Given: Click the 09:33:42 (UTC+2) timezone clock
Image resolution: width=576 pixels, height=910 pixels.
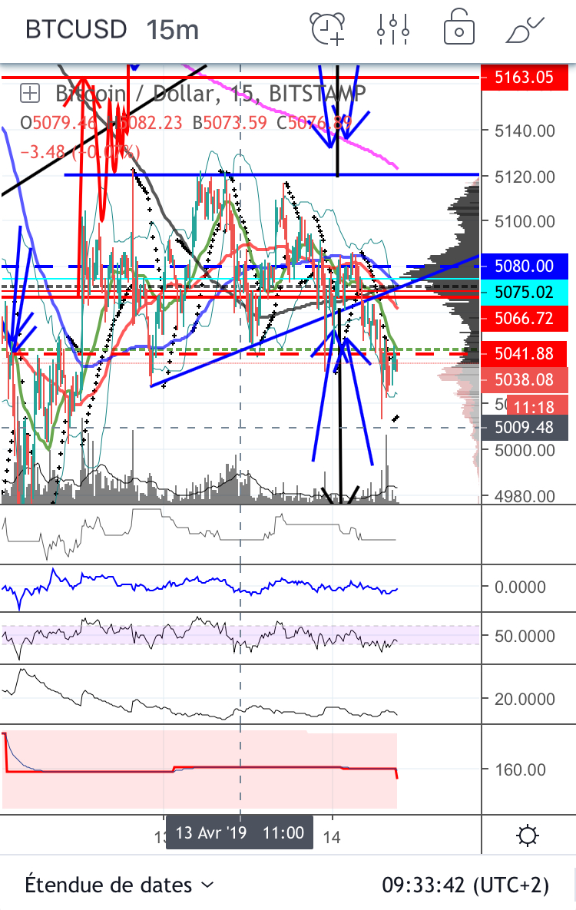Looking at the screenshot, I should [465, 885].
